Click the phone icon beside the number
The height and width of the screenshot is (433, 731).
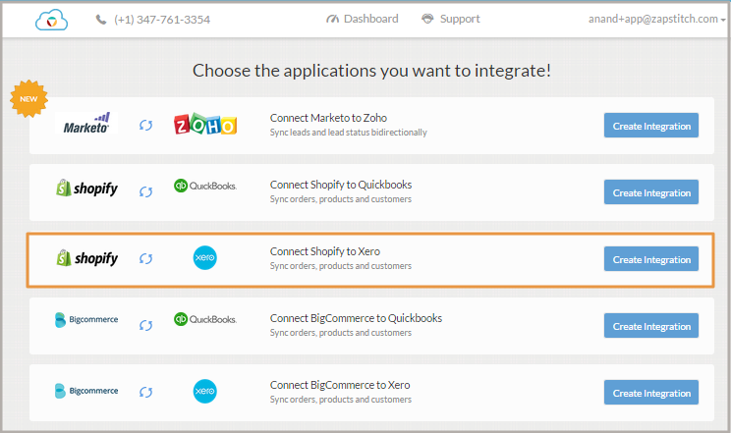[x=100, y=20]
